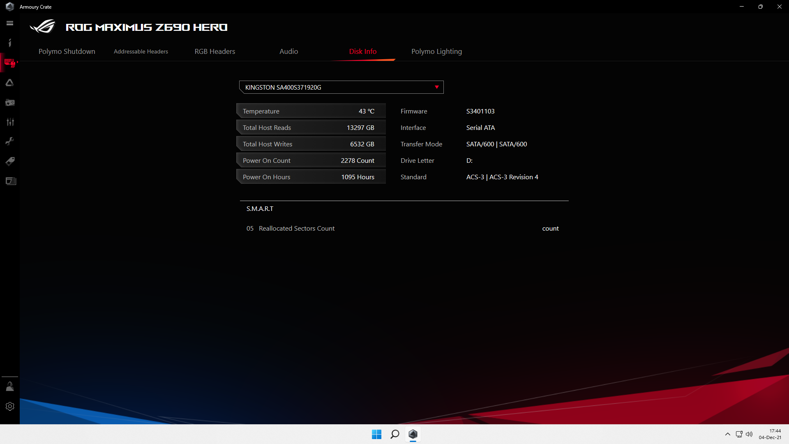Go to Polymo Lighting tab
Viewport: 789px width, 444px height.
tap(436, 51)
